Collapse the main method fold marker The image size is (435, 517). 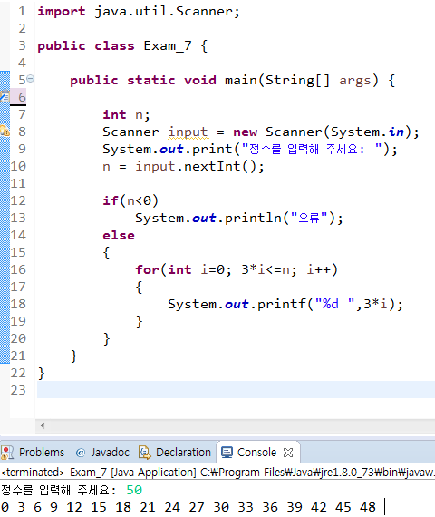click(x=30, y=79)
